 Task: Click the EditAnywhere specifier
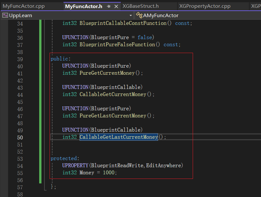pos(164,165)
